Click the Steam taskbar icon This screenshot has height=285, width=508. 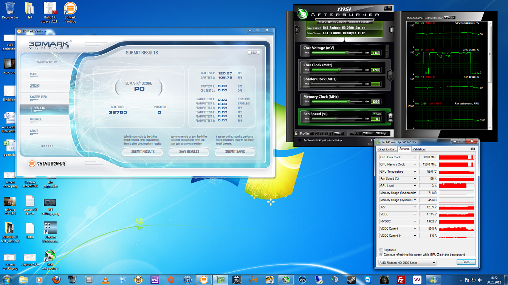pos(351,280)
